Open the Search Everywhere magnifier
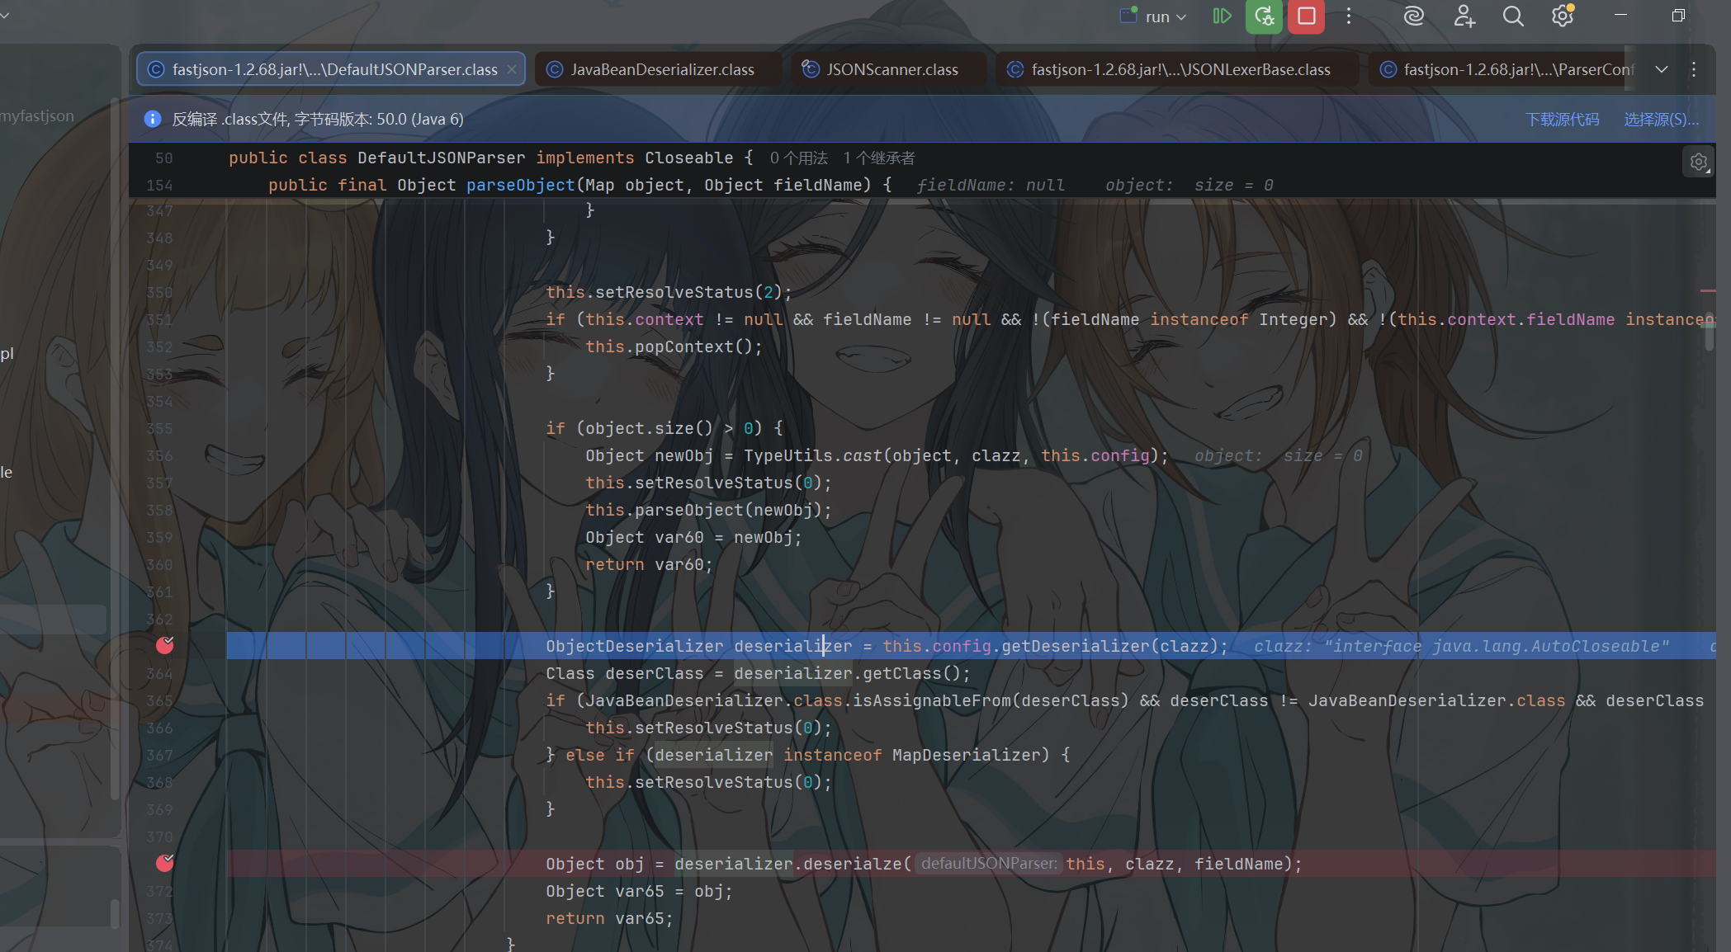The width and height of the screenshot is (1731, 952). coord(1513,16)
